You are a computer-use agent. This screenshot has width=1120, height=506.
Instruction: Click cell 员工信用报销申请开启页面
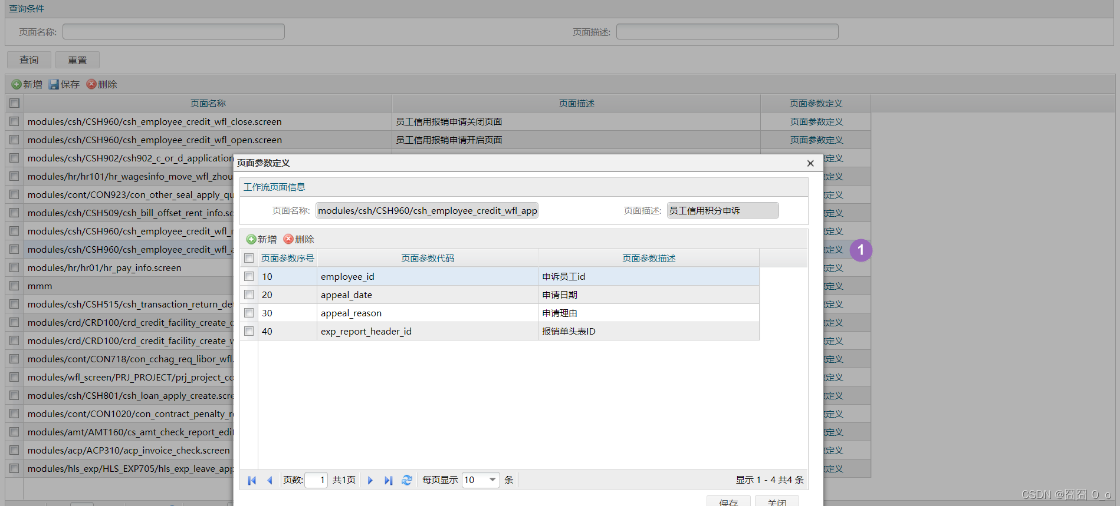[x=576, y=140]
